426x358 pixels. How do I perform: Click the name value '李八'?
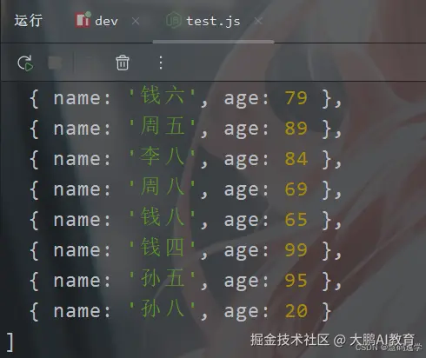pos(163,156)
